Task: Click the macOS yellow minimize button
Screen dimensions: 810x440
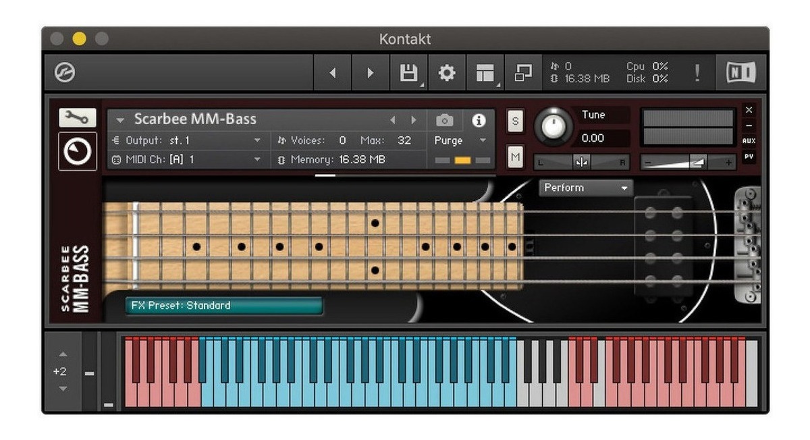Action: pyautogui.click(x=80, y=39)
